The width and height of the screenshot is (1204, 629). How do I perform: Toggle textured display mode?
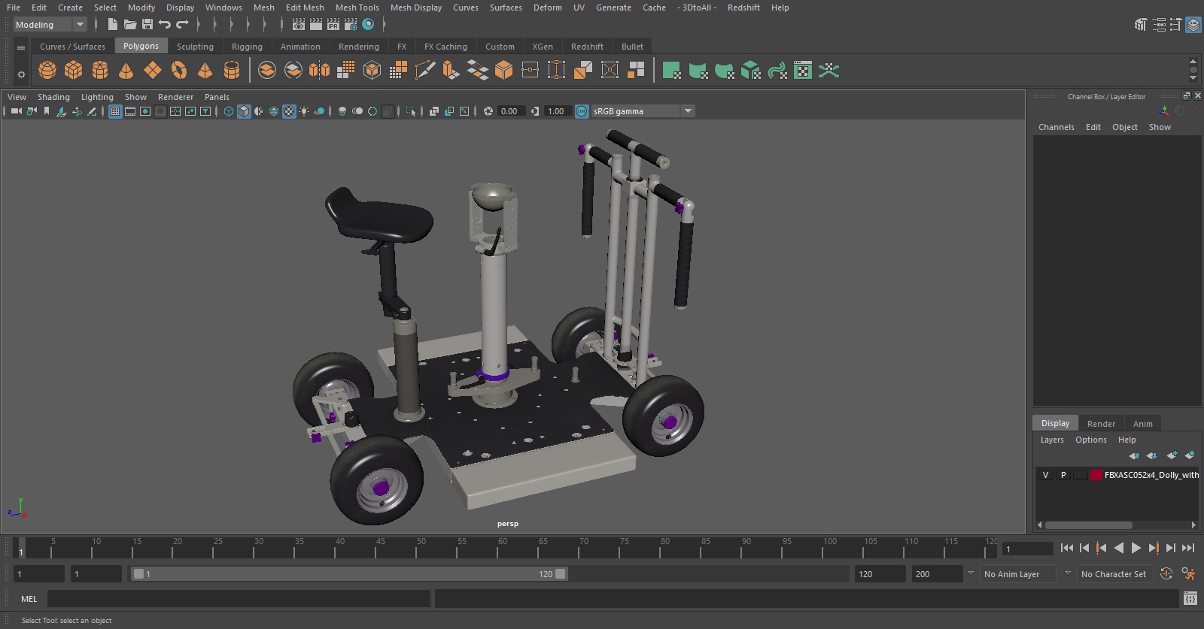[x=289, y=111]
